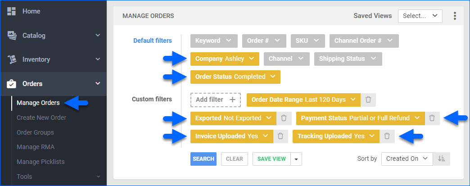
Task: Click the blue Search button
Action: tap(203, 159)
